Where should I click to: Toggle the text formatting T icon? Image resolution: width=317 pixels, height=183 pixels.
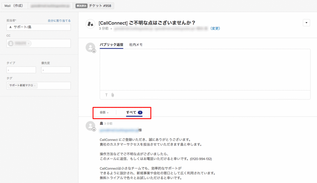(106, 95)
